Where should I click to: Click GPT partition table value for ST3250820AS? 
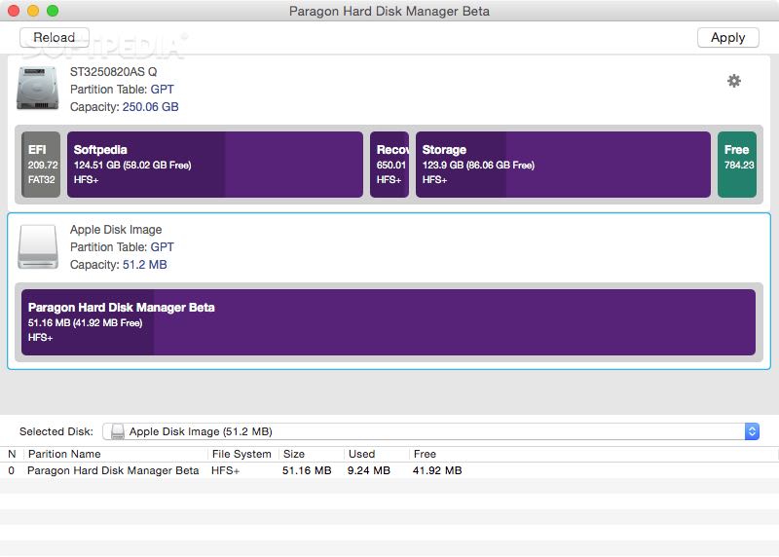click(162, 89)
